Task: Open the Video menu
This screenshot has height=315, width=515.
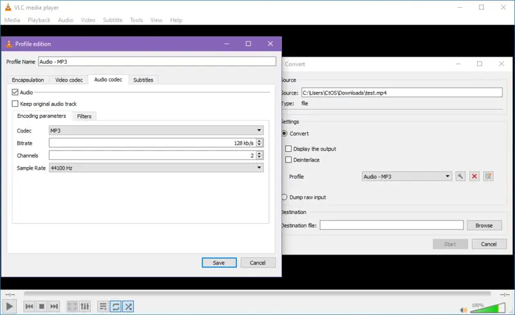Action: 88,20
